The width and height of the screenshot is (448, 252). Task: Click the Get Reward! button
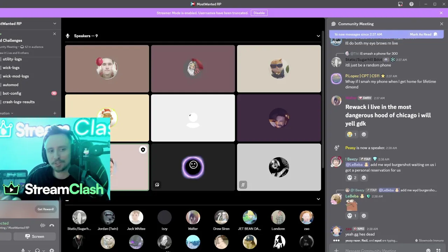[x=45, y=209]
